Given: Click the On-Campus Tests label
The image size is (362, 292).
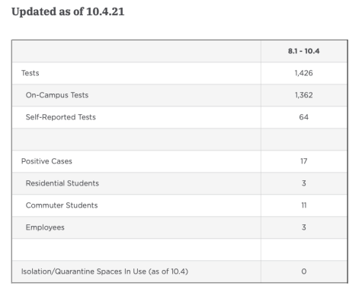Looking at the screenshot, I should [57, 95].
